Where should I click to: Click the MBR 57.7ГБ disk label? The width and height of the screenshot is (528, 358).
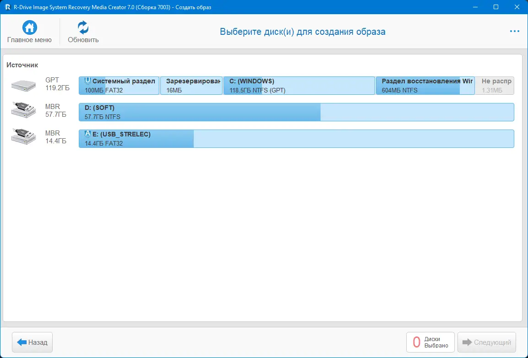pyautogui.click(x=56, y=110)
